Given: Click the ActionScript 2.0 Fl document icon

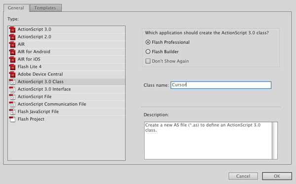Looking at the screenshot, I should [x=12, y=37].
